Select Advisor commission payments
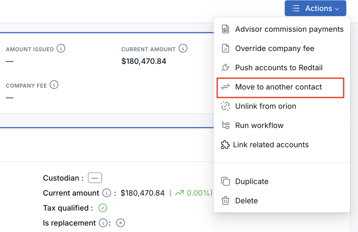Screen dimensions: 358x232 point(282,29)
